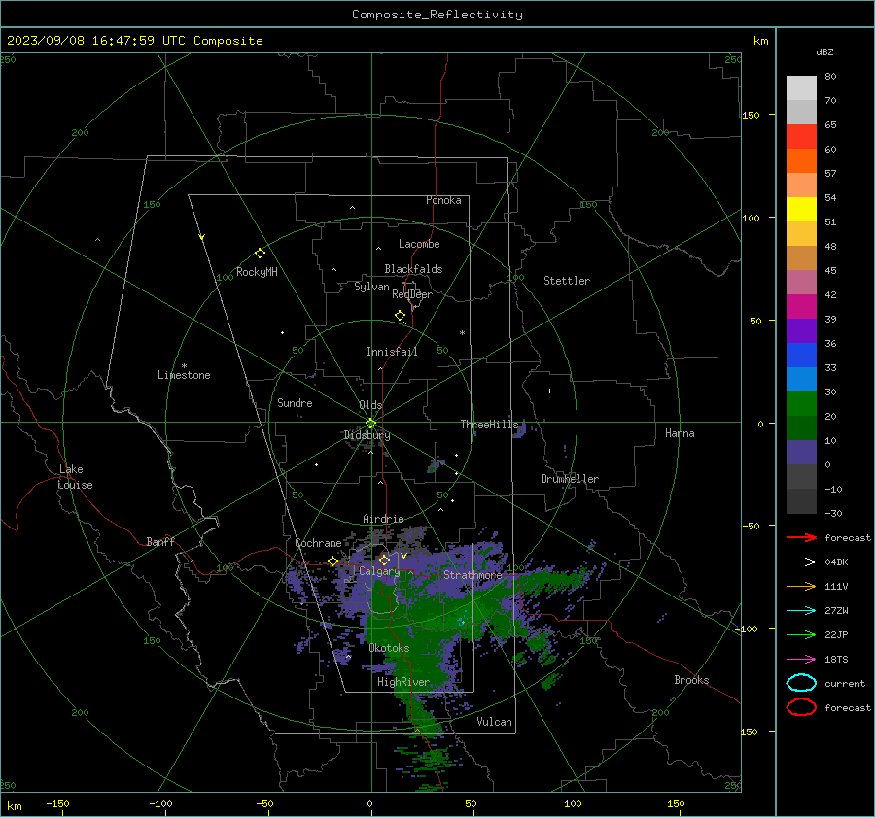Click the cyan 27ZW arrow legend icon
The image size is (875, 817).
click(x=801, y=611)
